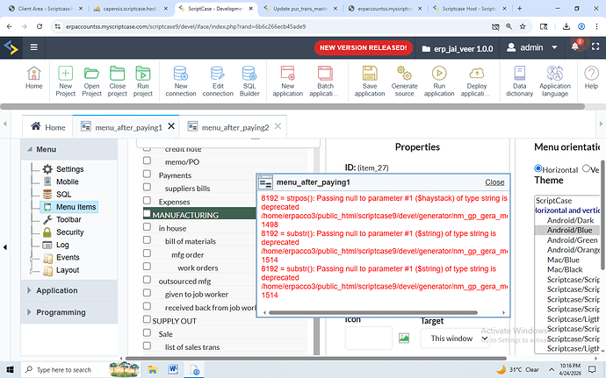Click the NEW VERSION RELEASED! button
606x378 pixels.
364,46
